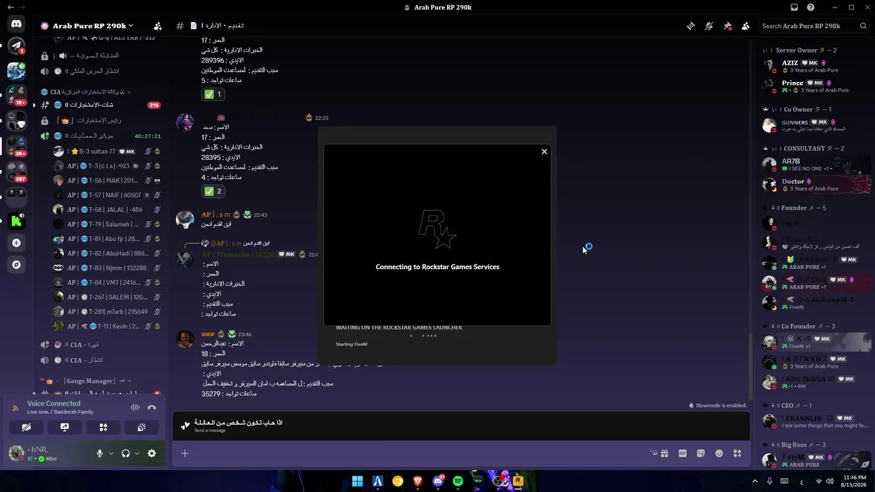This screenshot has width=875, height=492.
Task: Open Discord direct messages home
Action: 16,25
